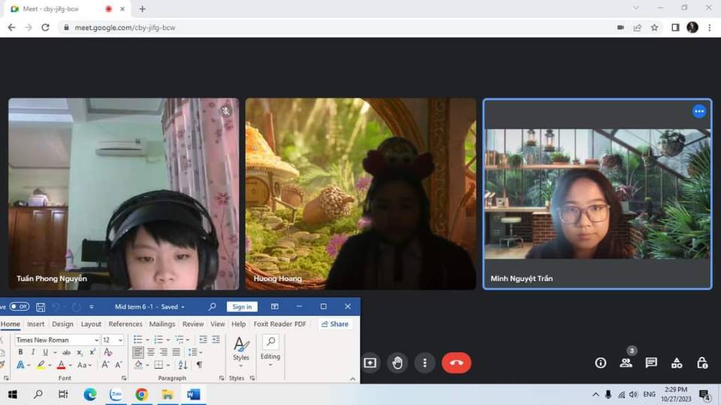Open meeting details info icon

tap(600, 363)
